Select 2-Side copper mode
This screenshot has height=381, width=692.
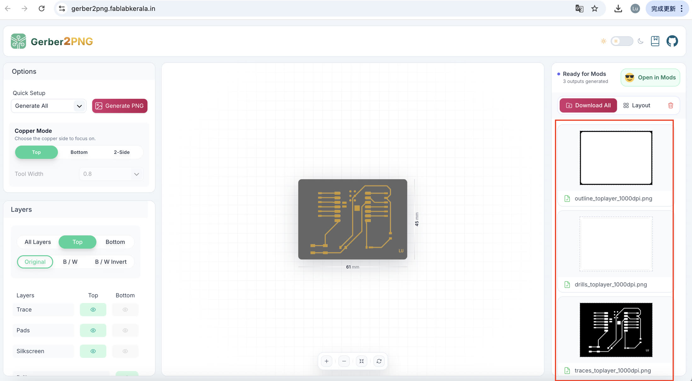click(x=122, y=152)
